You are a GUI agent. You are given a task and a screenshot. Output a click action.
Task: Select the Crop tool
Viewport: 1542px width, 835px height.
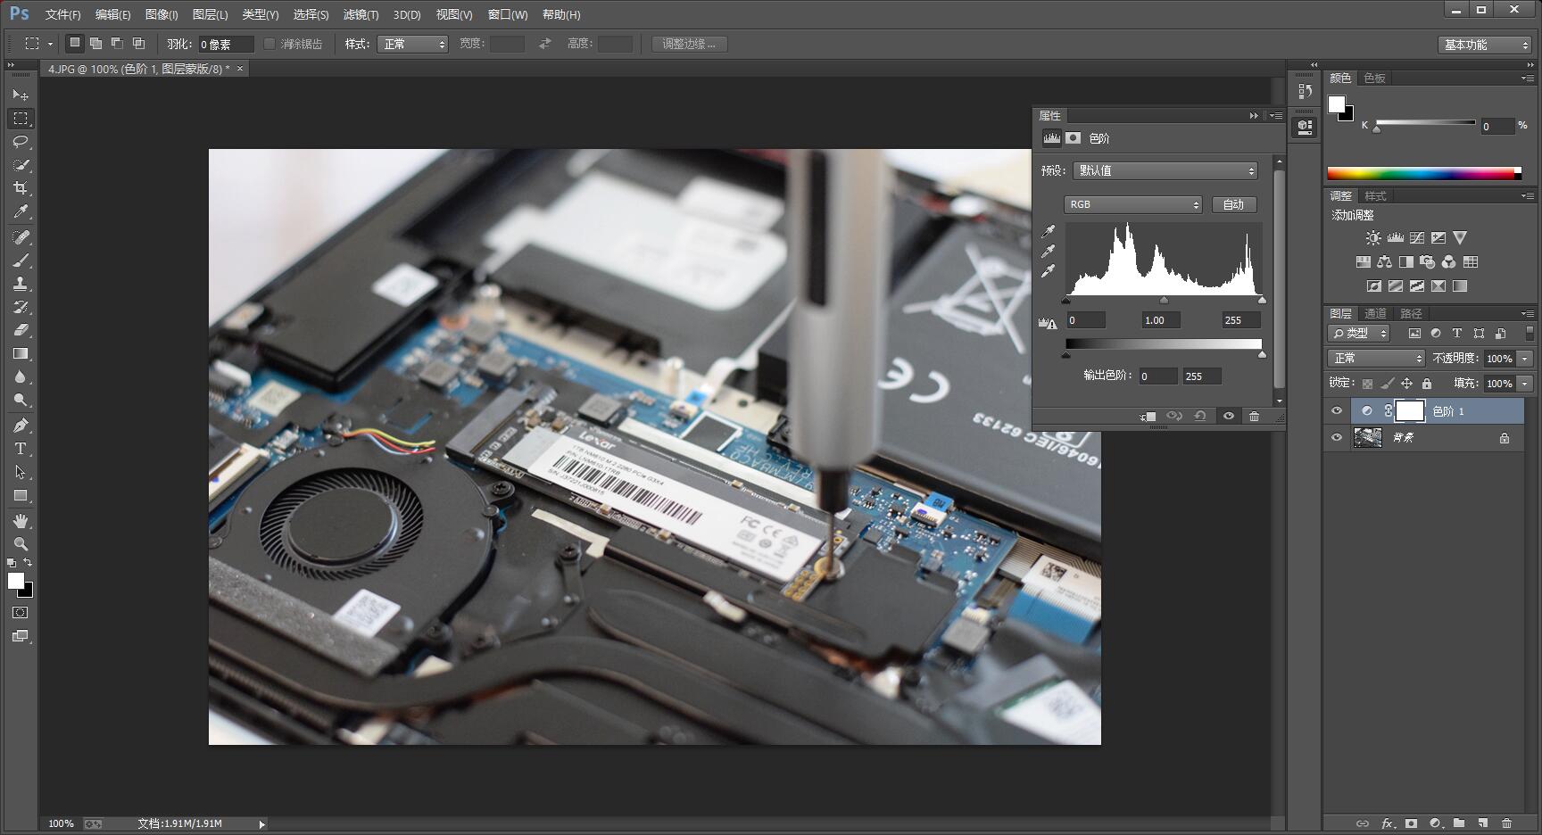click(x=21, y=189)
